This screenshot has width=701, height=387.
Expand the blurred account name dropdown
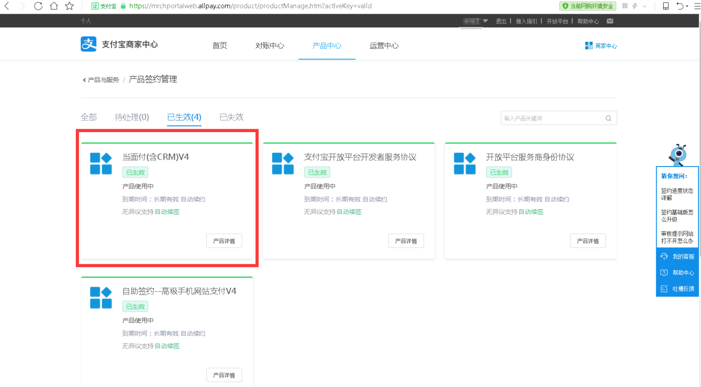(x=476, y=21)
